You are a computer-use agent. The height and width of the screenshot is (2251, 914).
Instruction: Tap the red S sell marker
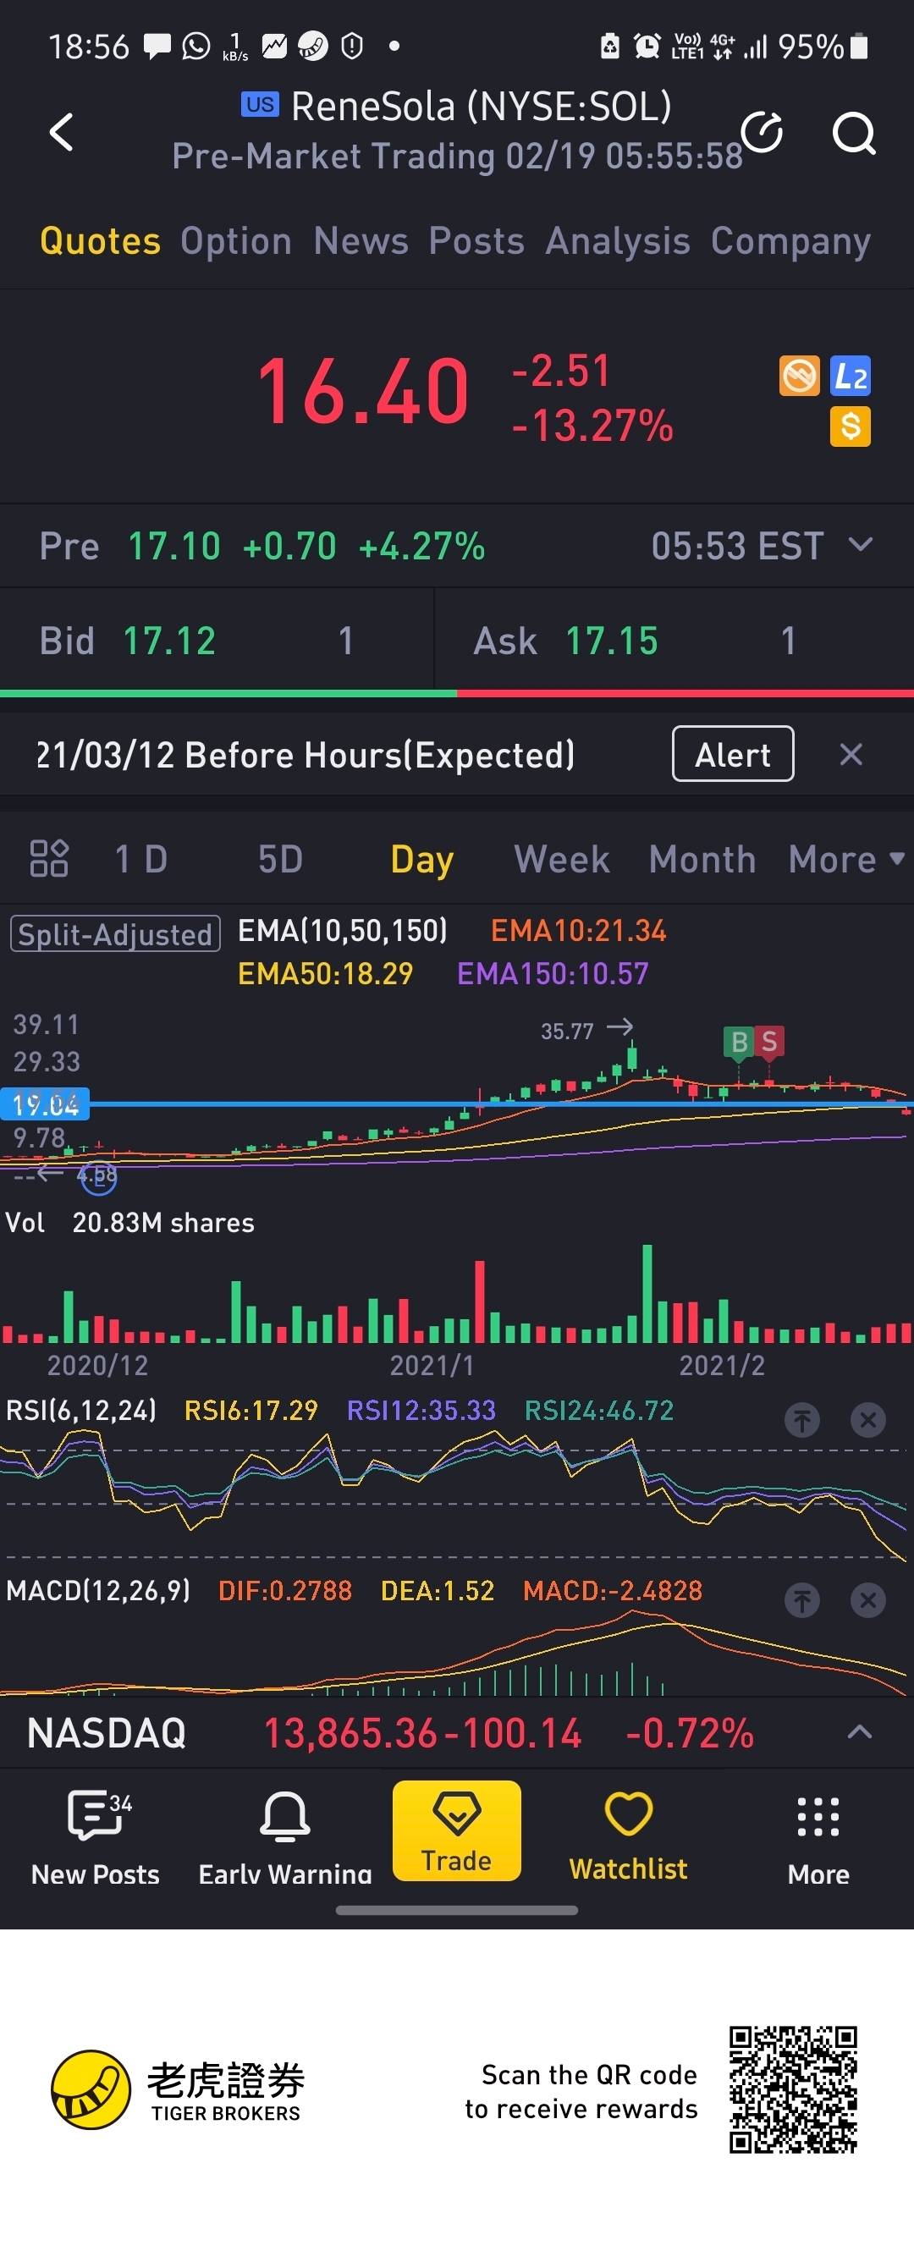(769, 1042)
